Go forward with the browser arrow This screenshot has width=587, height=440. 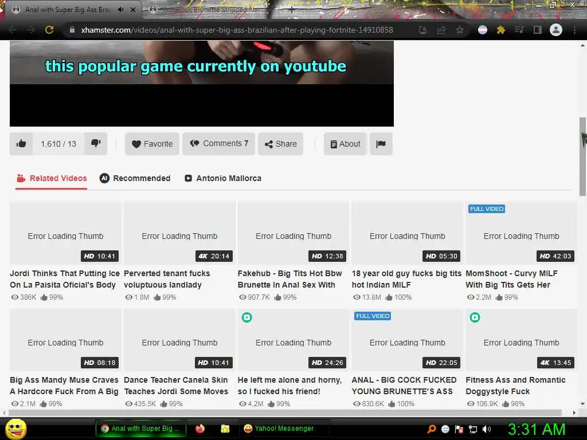pyautogui.click(x=31, y=30)
